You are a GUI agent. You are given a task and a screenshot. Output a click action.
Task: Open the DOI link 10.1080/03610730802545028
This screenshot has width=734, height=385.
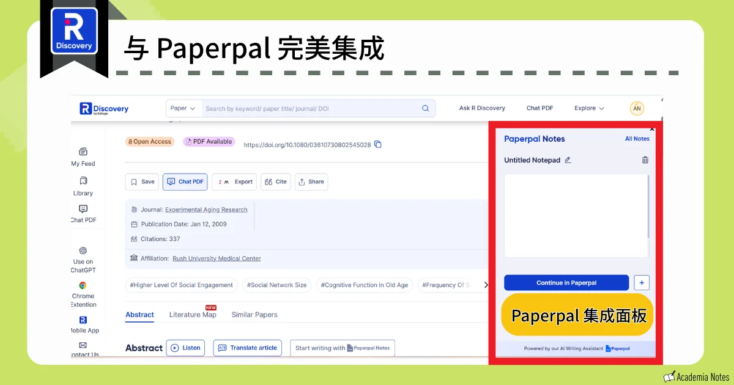(307, 145)
